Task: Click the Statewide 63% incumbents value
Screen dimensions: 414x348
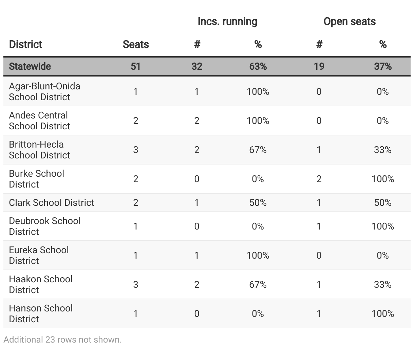Action: point(258,66)
